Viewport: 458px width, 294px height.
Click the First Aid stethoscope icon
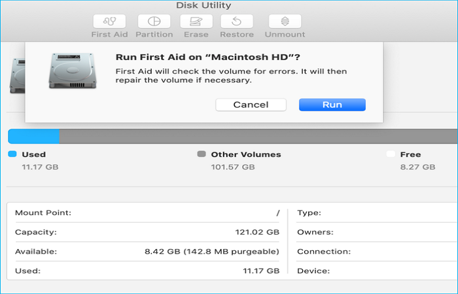pyautogui.click(x=109, y=21)
